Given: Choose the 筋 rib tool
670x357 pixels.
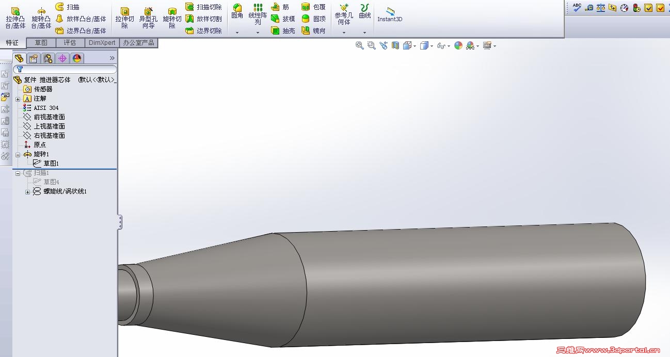Looking at the screenshot, I should pyautogui.click(x=280, y=7).
